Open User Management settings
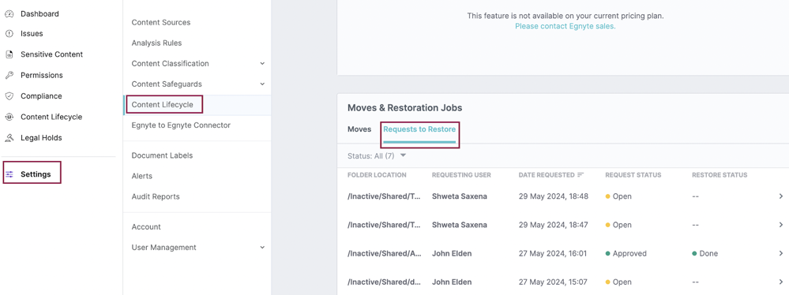Viewport: 789px width, 295px height. click(x=164, y=247)
